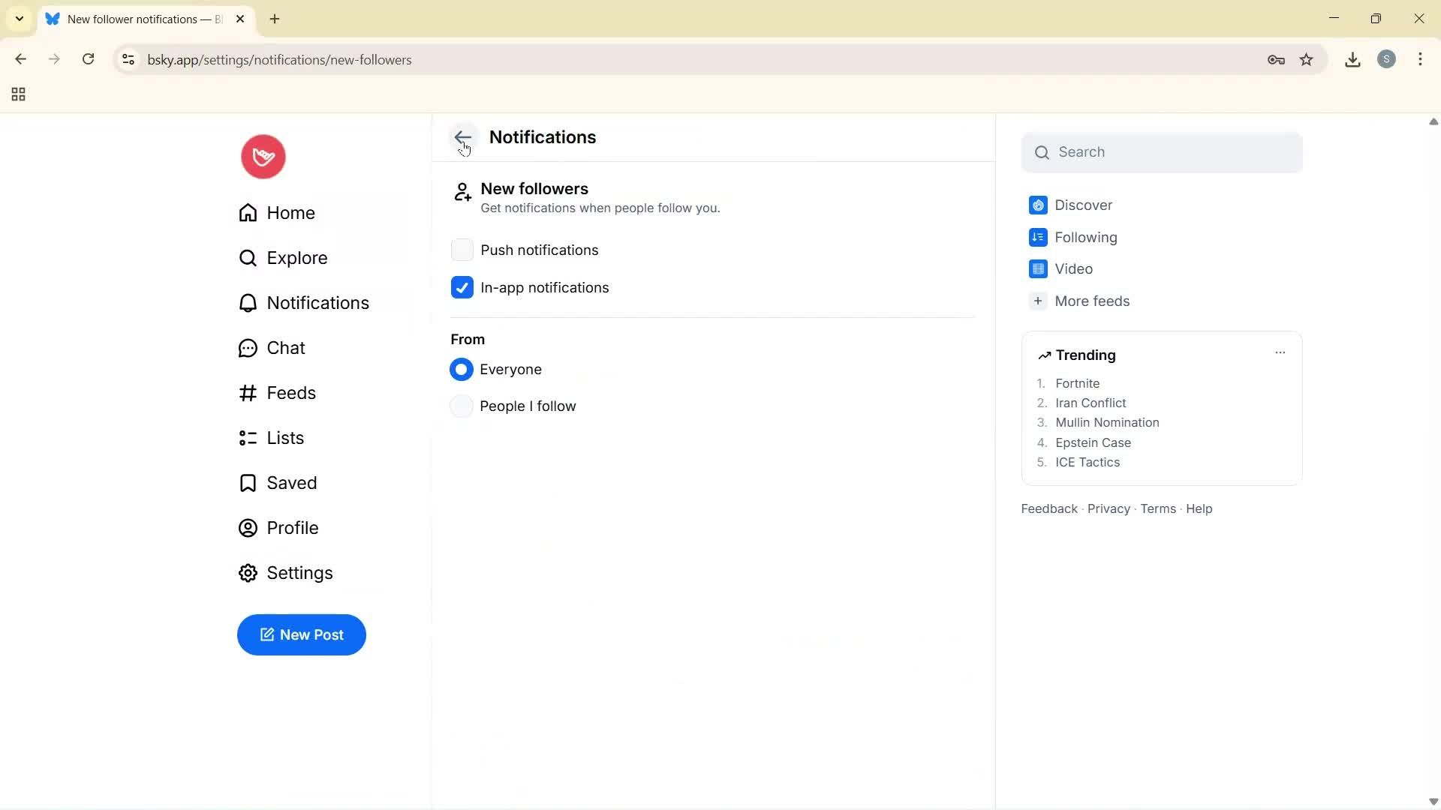Open Saved bookmarks icon
Viewport: 1441px width, 810px height.
point(248,482)
